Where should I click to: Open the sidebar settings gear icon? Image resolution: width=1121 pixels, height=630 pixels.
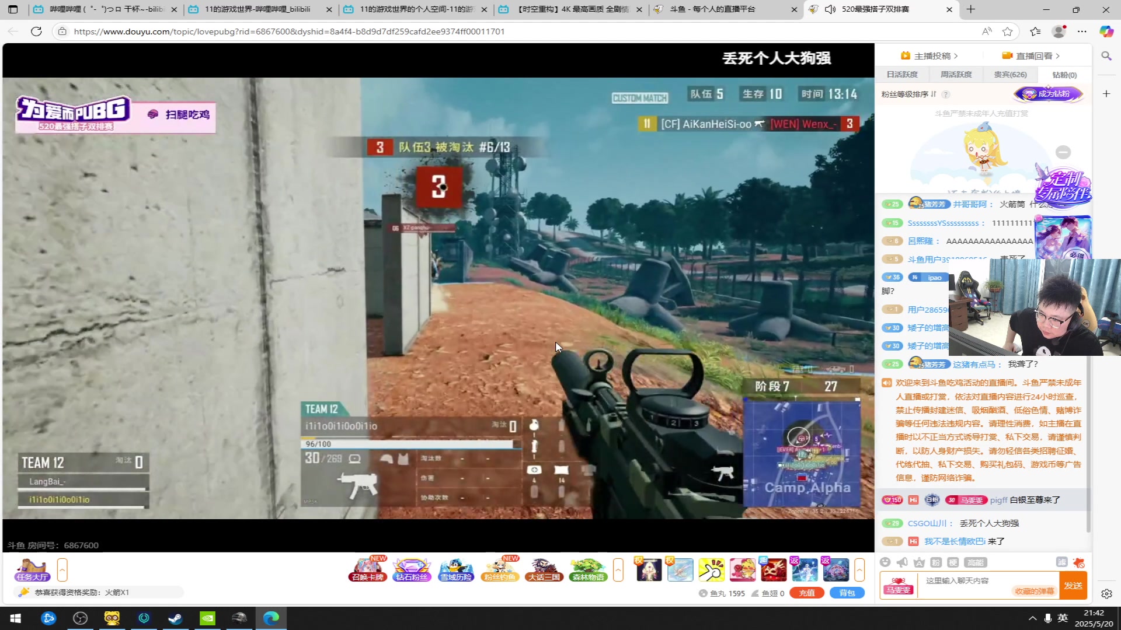point(1106,594)
